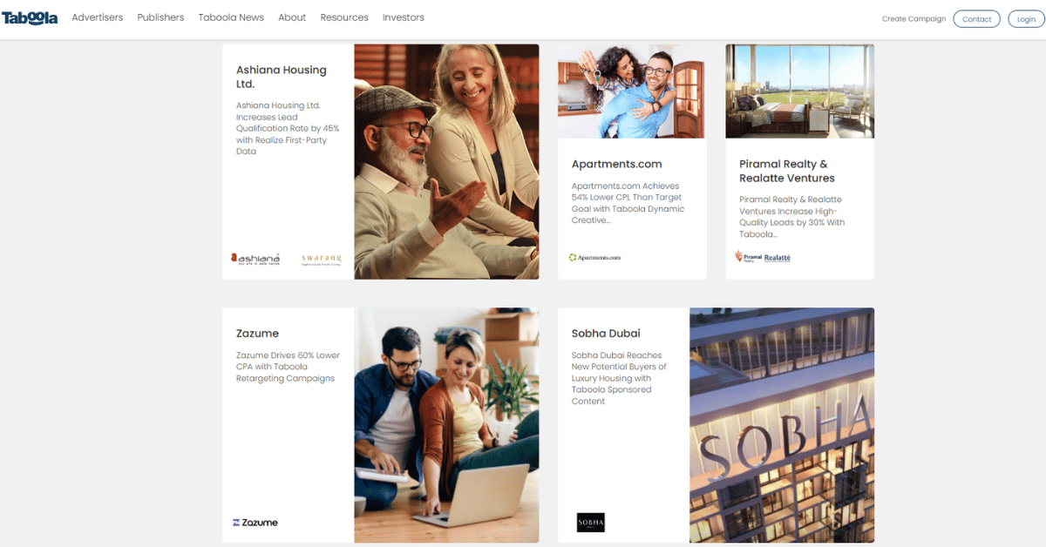
Task: Click the Taboola logo
Action: (x=30, y=17)
